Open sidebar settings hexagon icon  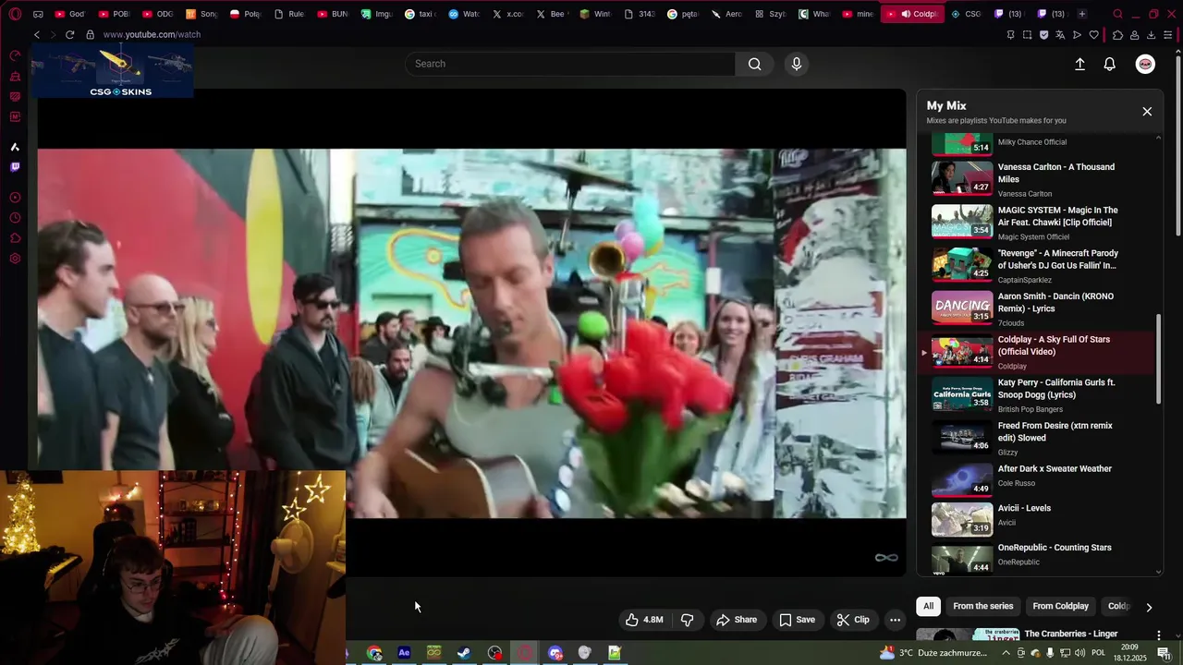15,259
